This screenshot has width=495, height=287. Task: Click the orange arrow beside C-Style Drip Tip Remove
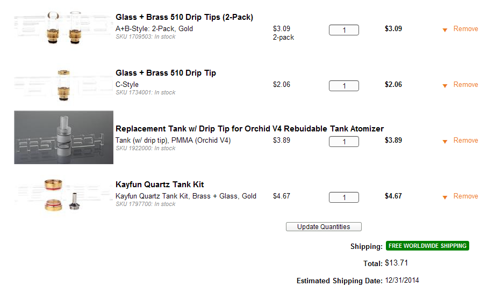click(x=445, y=86)
